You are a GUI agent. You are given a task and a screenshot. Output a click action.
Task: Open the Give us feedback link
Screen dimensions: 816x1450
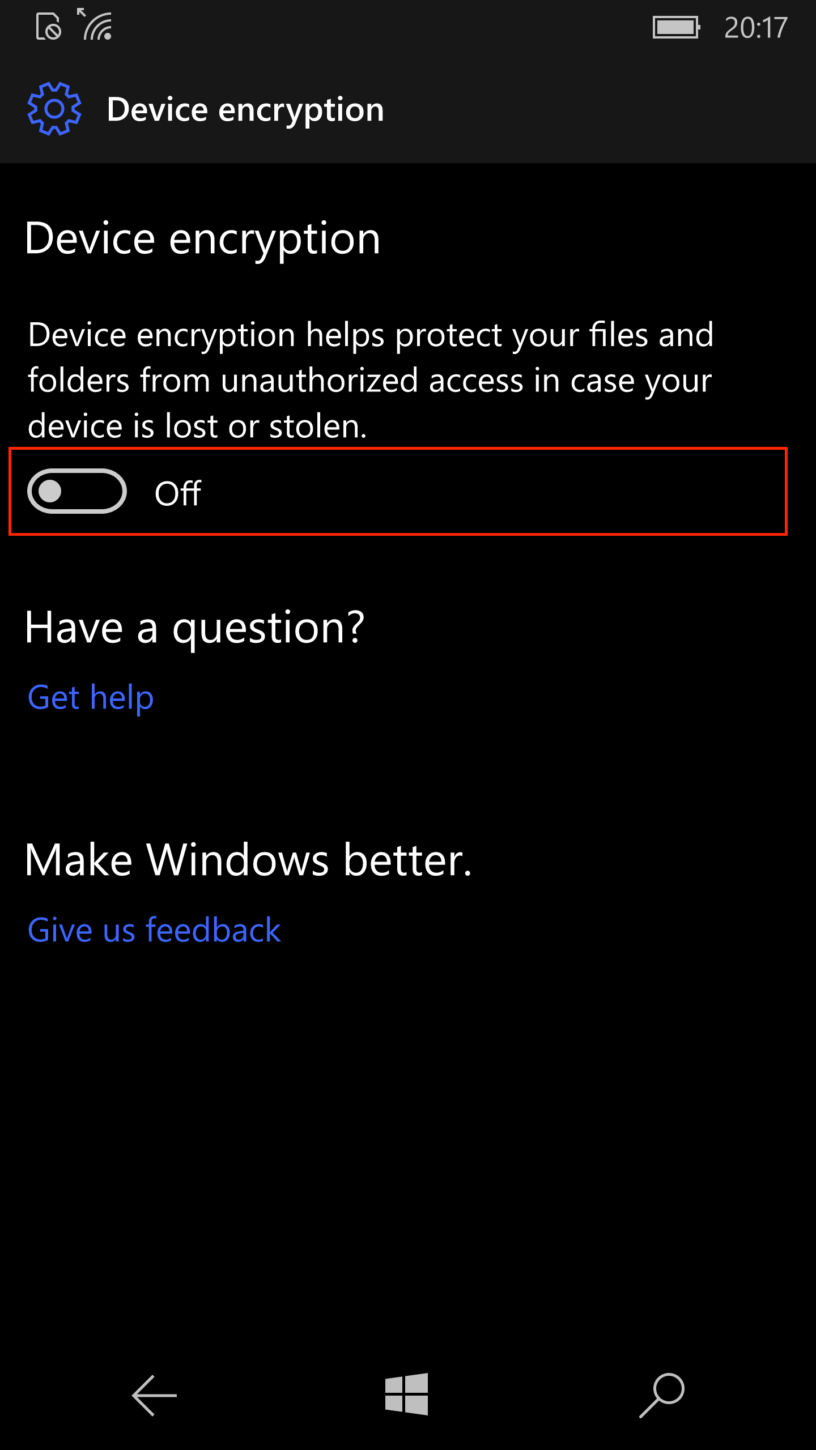pos(154,930)
